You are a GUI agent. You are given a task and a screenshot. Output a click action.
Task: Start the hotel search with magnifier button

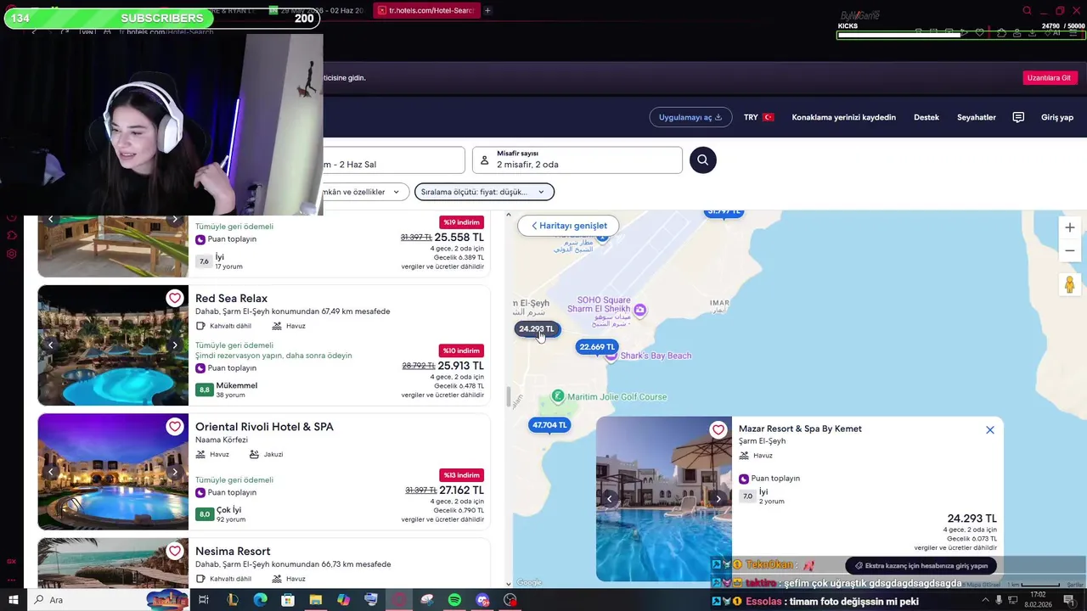(702, 160)
